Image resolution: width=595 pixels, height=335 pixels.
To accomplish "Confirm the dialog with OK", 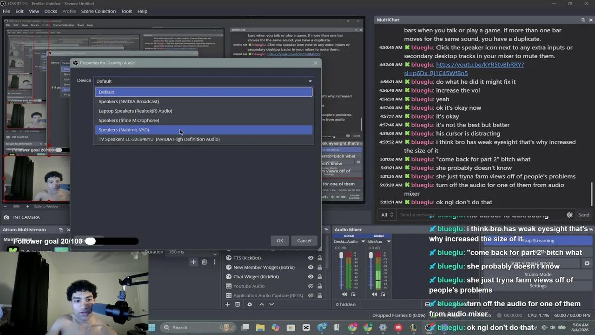I will coord(280,241).
